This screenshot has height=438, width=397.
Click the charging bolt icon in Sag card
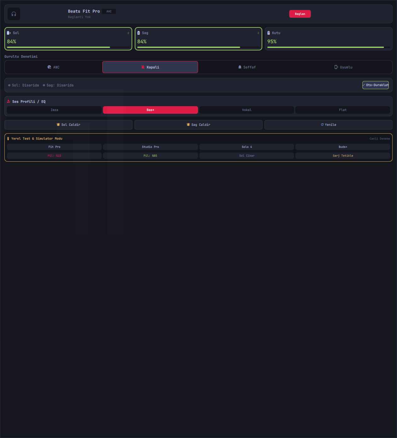(x=258, y=33)
